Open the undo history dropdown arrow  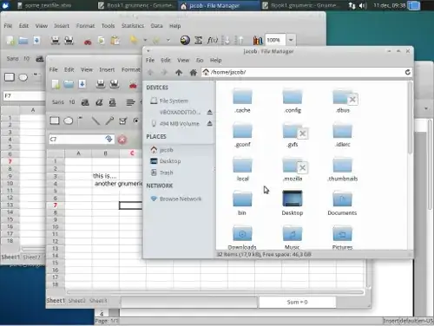point(145,40)
